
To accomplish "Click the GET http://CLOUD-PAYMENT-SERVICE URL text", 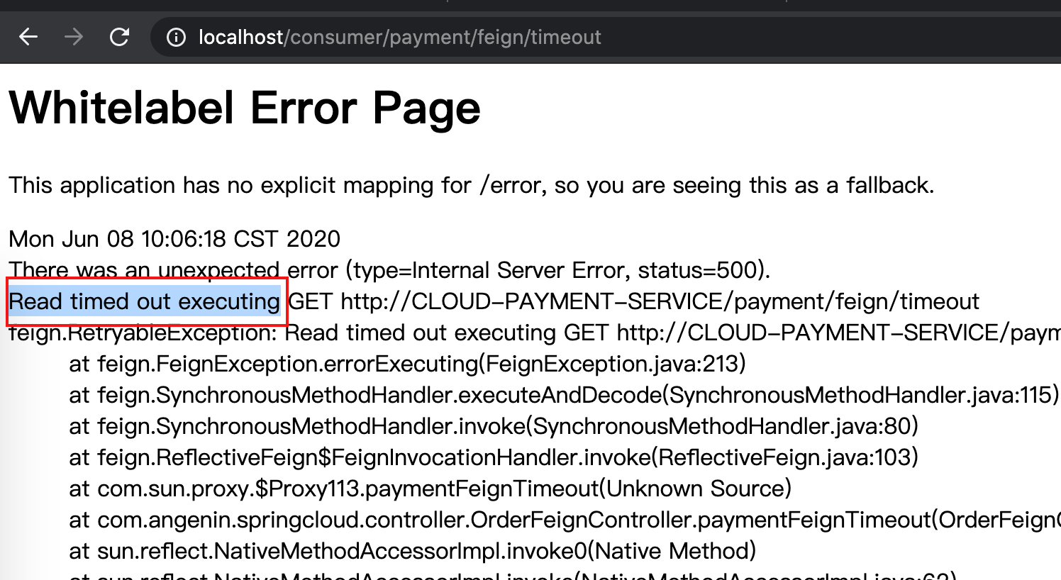I will click(634, 301).
